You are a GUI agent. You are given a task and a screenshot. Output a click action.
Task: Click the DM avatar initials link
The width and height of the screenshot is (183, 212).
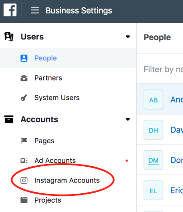click(154, 161)
